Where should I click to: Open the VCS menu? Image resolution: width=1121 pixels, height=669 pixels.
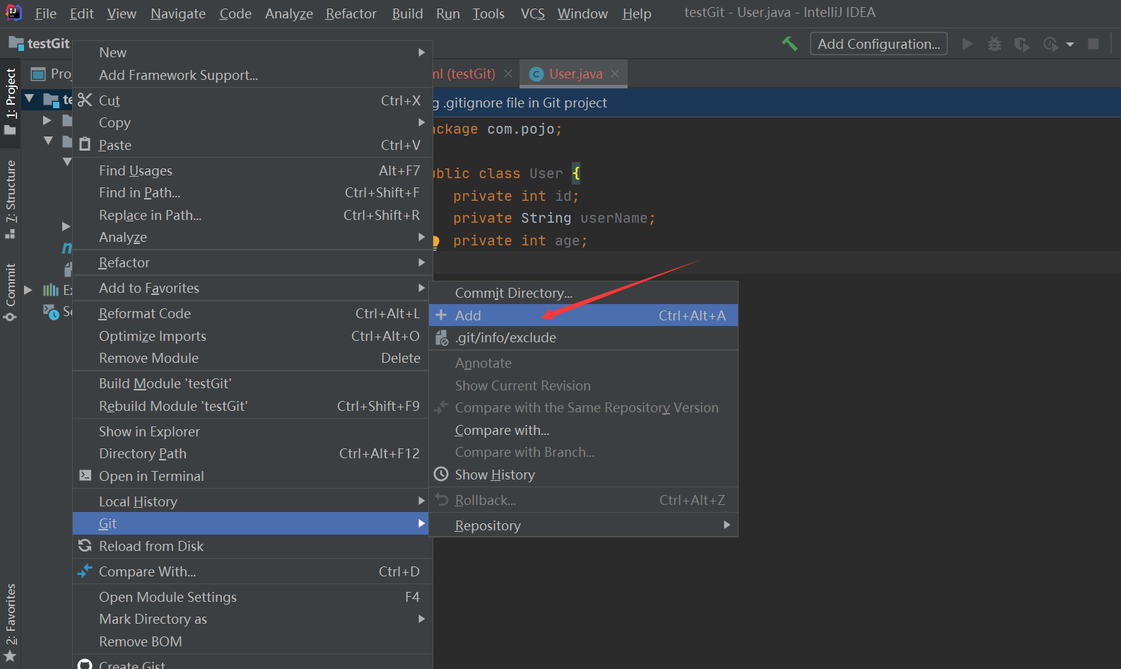click(x=532, y=13)
